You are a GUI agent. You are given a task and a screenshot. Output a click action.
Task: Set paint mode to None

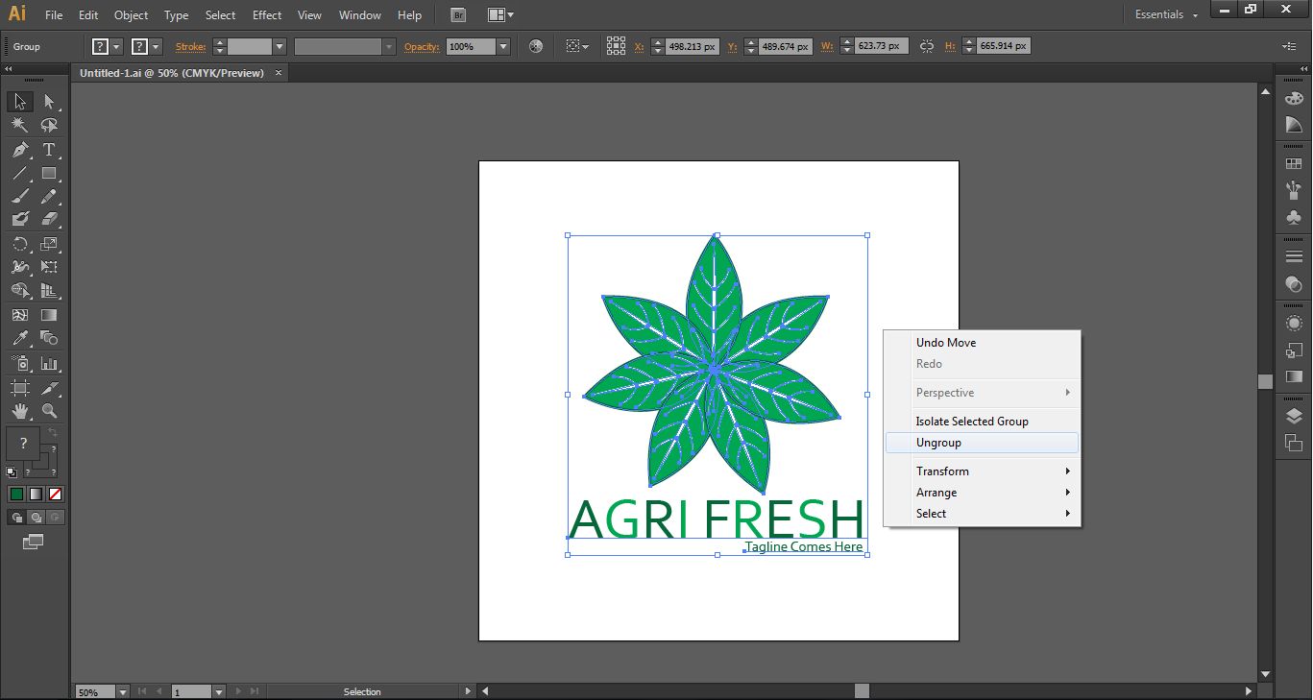click(x=56, y=494)
